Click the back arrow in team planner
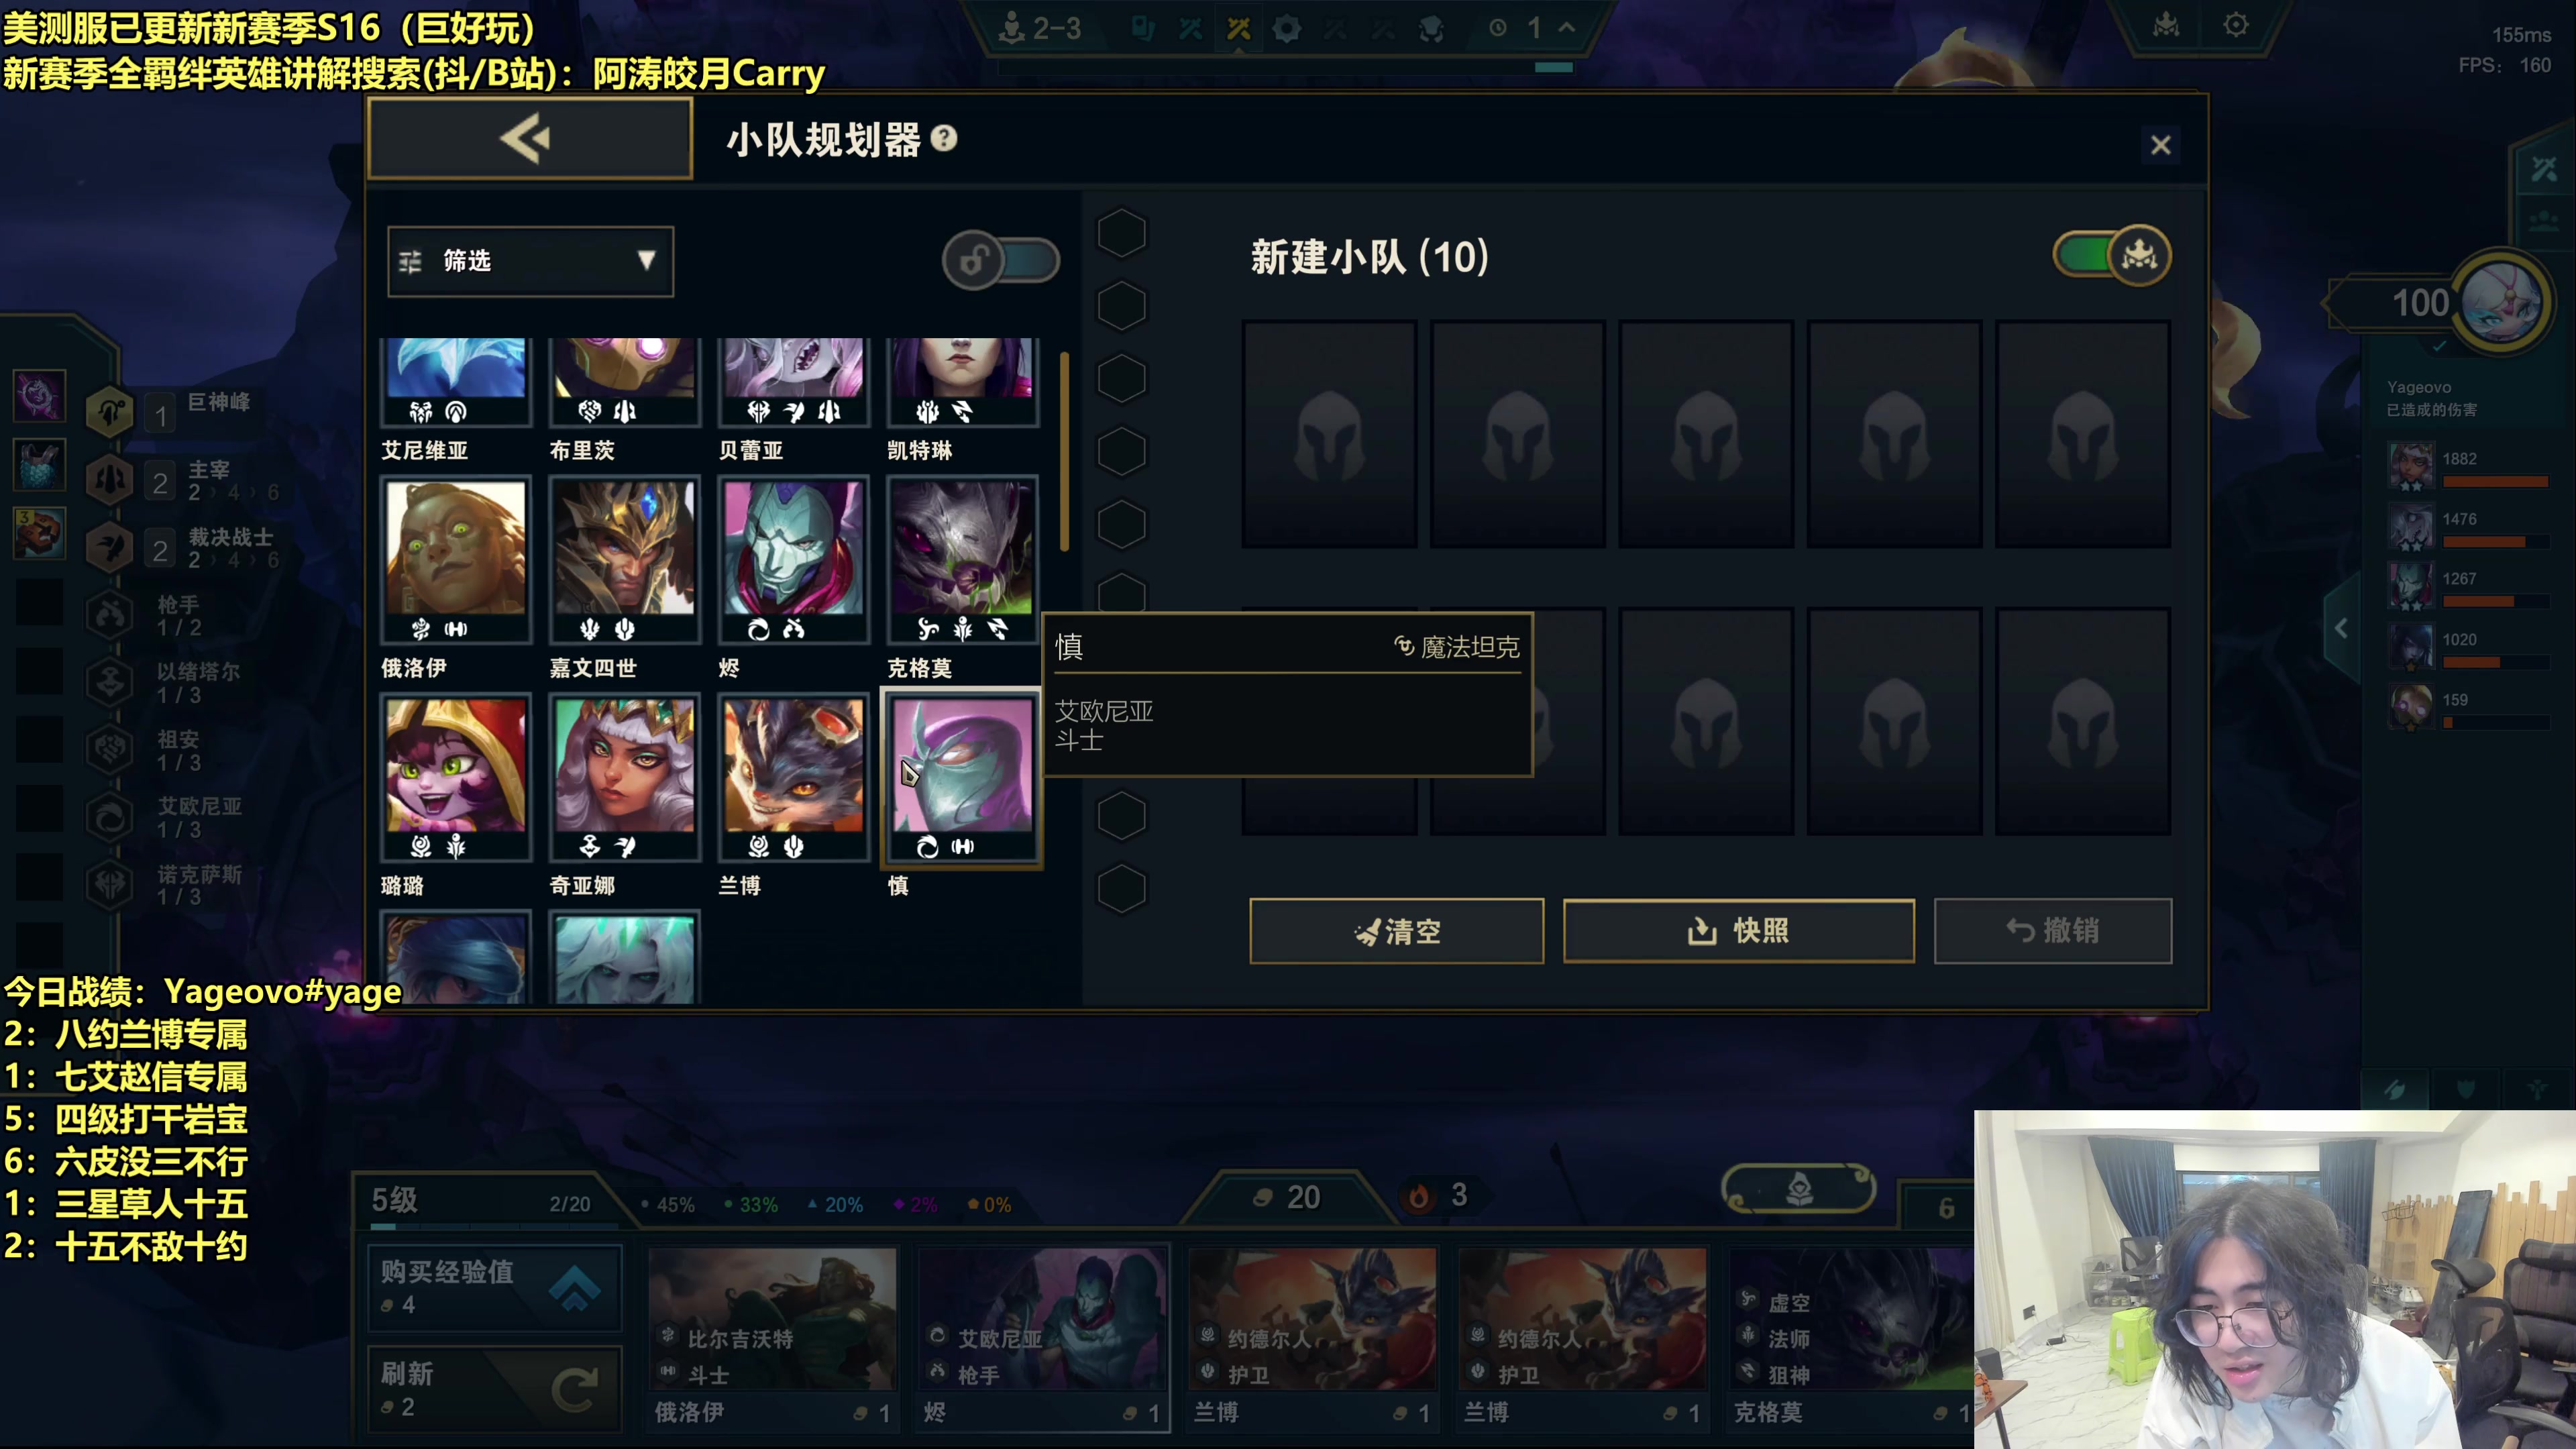2576x1449 pixels. pos(530,139)
